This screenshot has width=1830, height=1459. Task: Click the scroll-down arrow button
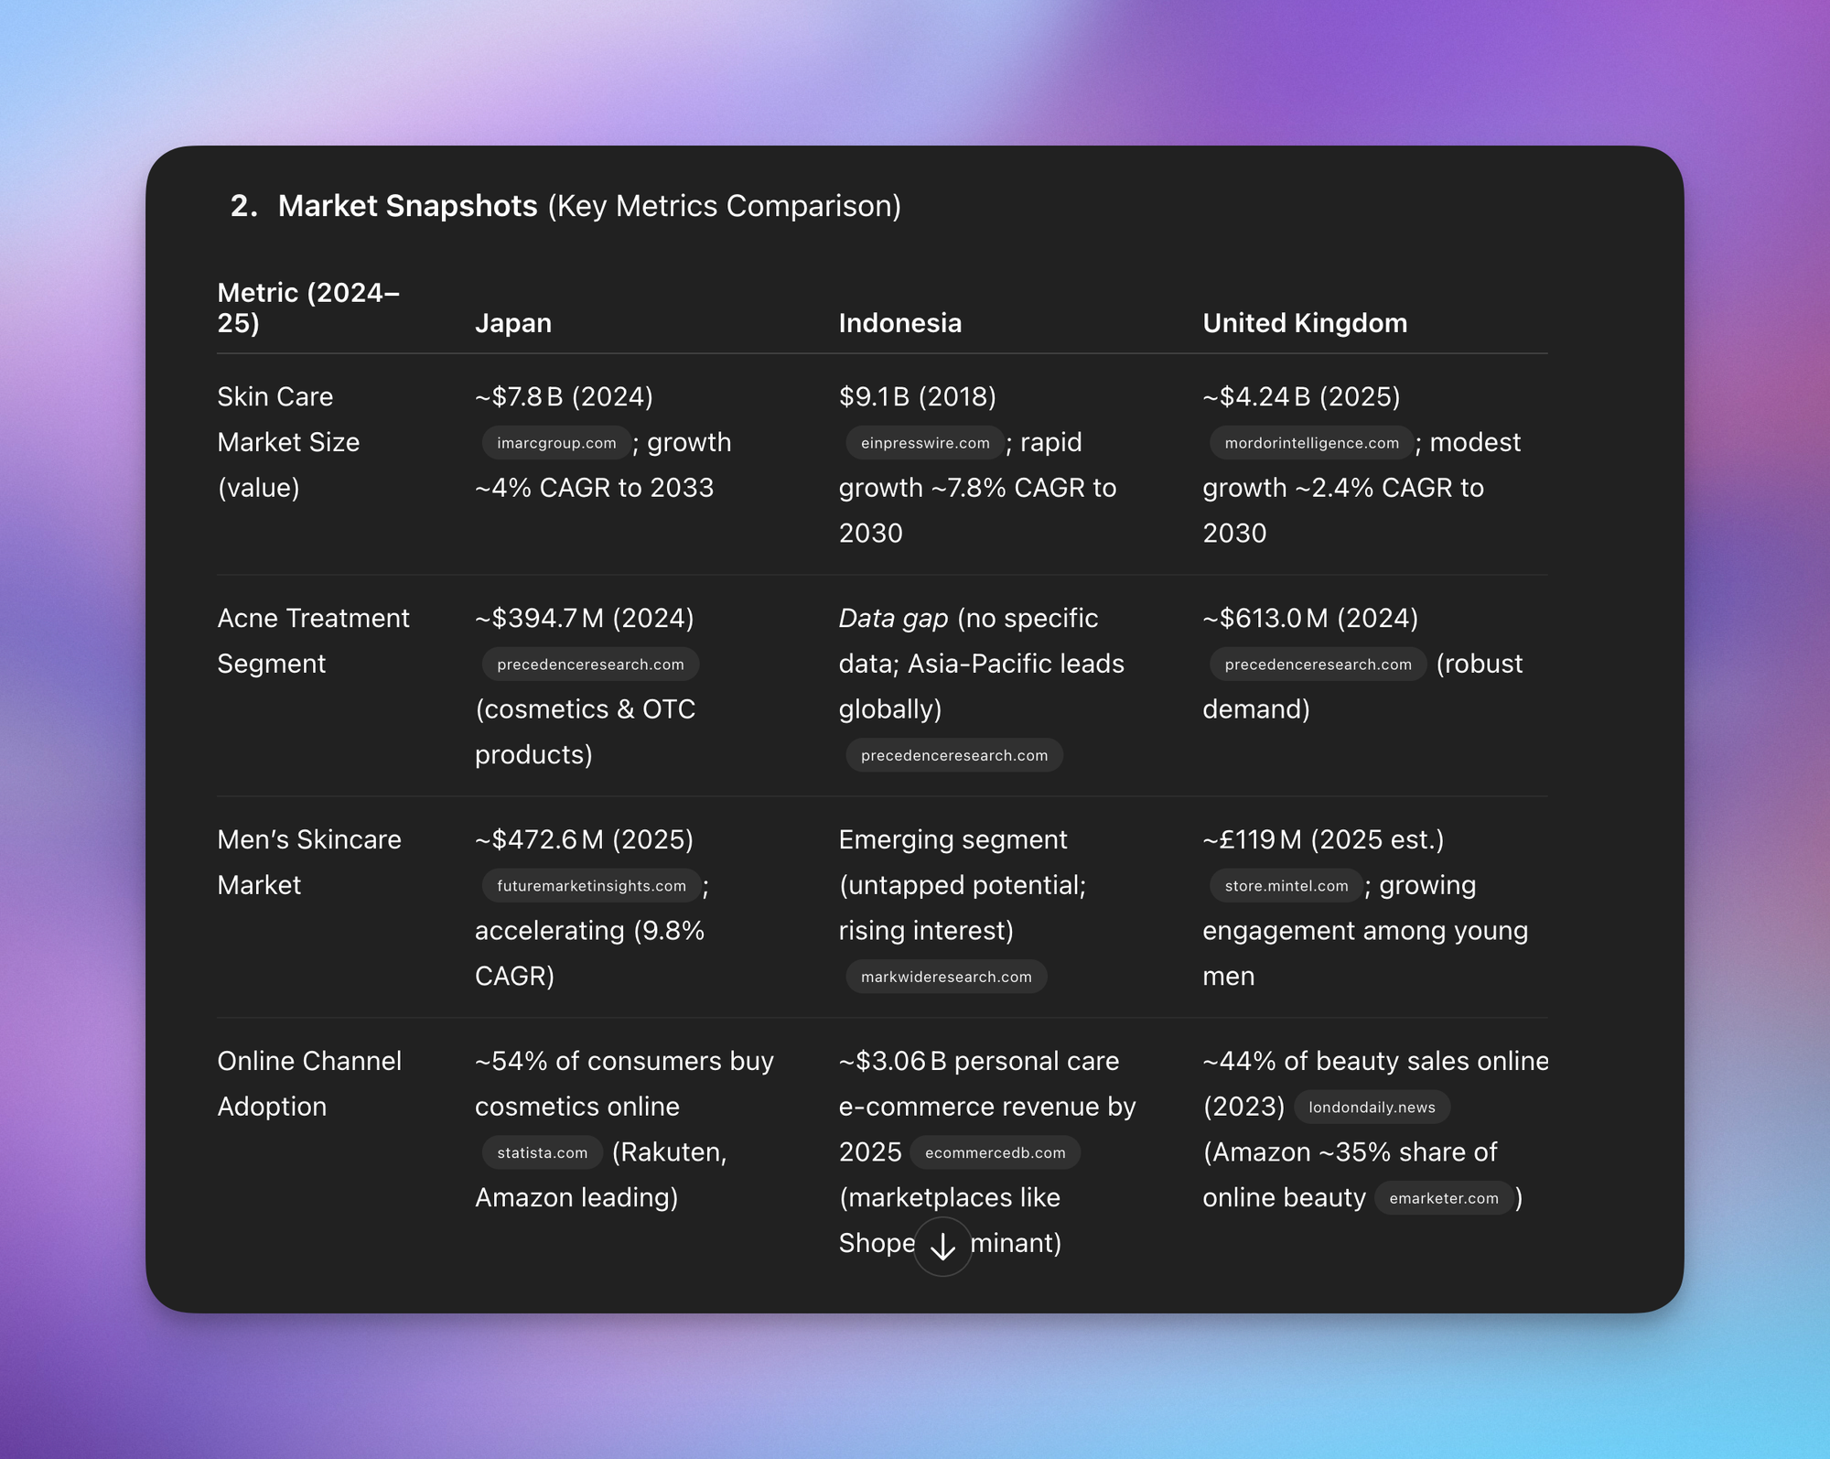[942, 1246]
